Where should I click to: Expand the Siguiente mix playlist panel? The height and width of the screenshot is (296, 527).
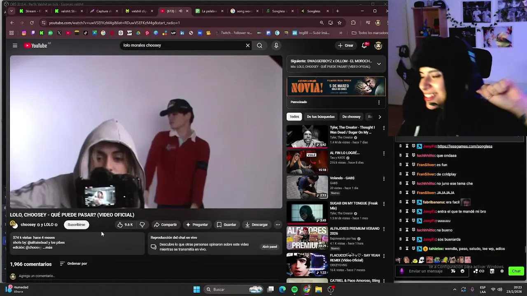379,64
